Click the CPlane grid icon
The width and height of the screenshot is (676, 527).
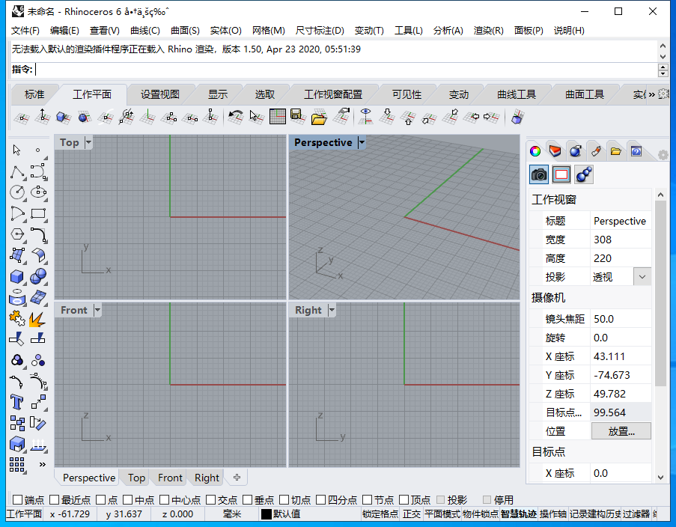coord(277,117)
